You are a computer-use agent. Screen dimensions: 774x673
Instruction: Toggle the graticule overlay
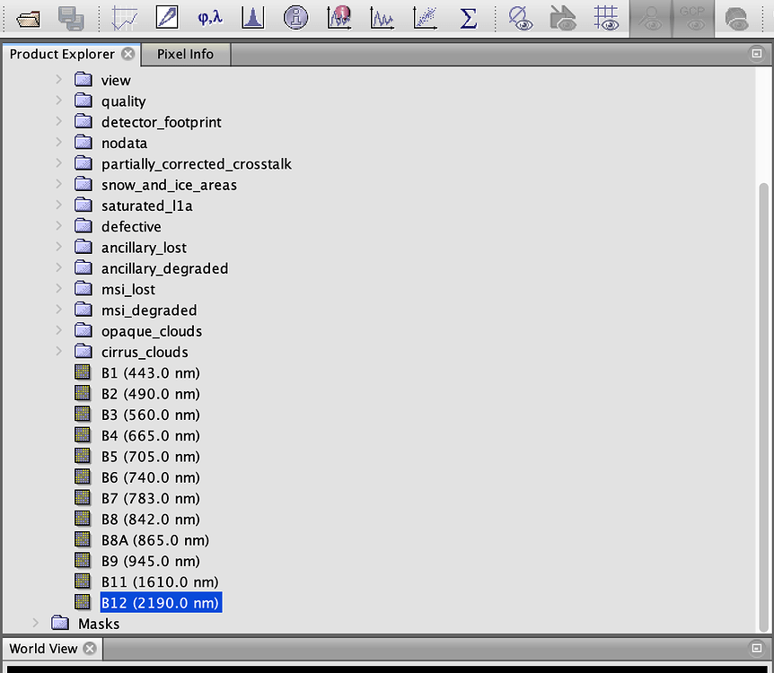pyautogui.click(x=606, y=17)
